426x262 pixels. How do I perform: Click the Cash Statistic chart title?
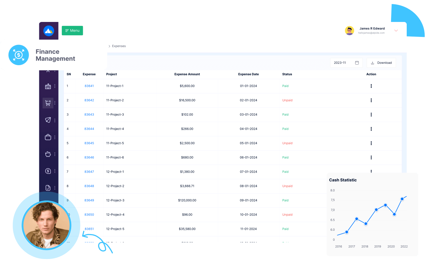pos(343,180)
